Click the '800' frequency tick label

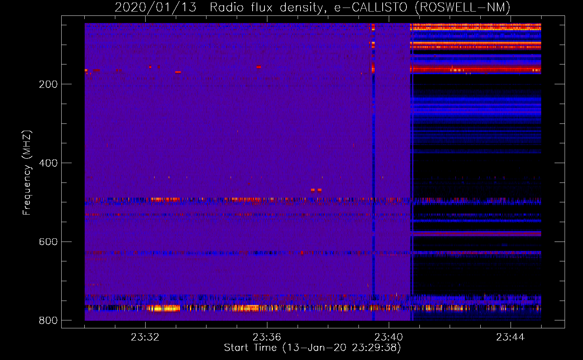[48, 320]
